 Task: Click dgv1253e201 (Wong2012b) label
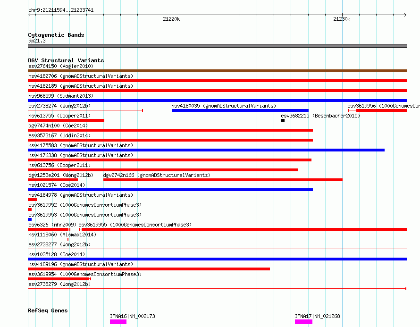pyautogui.click(x=61, y=175)
